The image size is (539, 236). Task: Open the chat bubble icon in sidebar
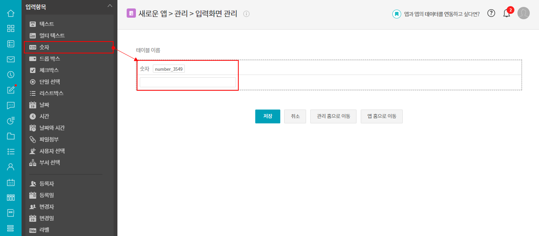point(11,105)
